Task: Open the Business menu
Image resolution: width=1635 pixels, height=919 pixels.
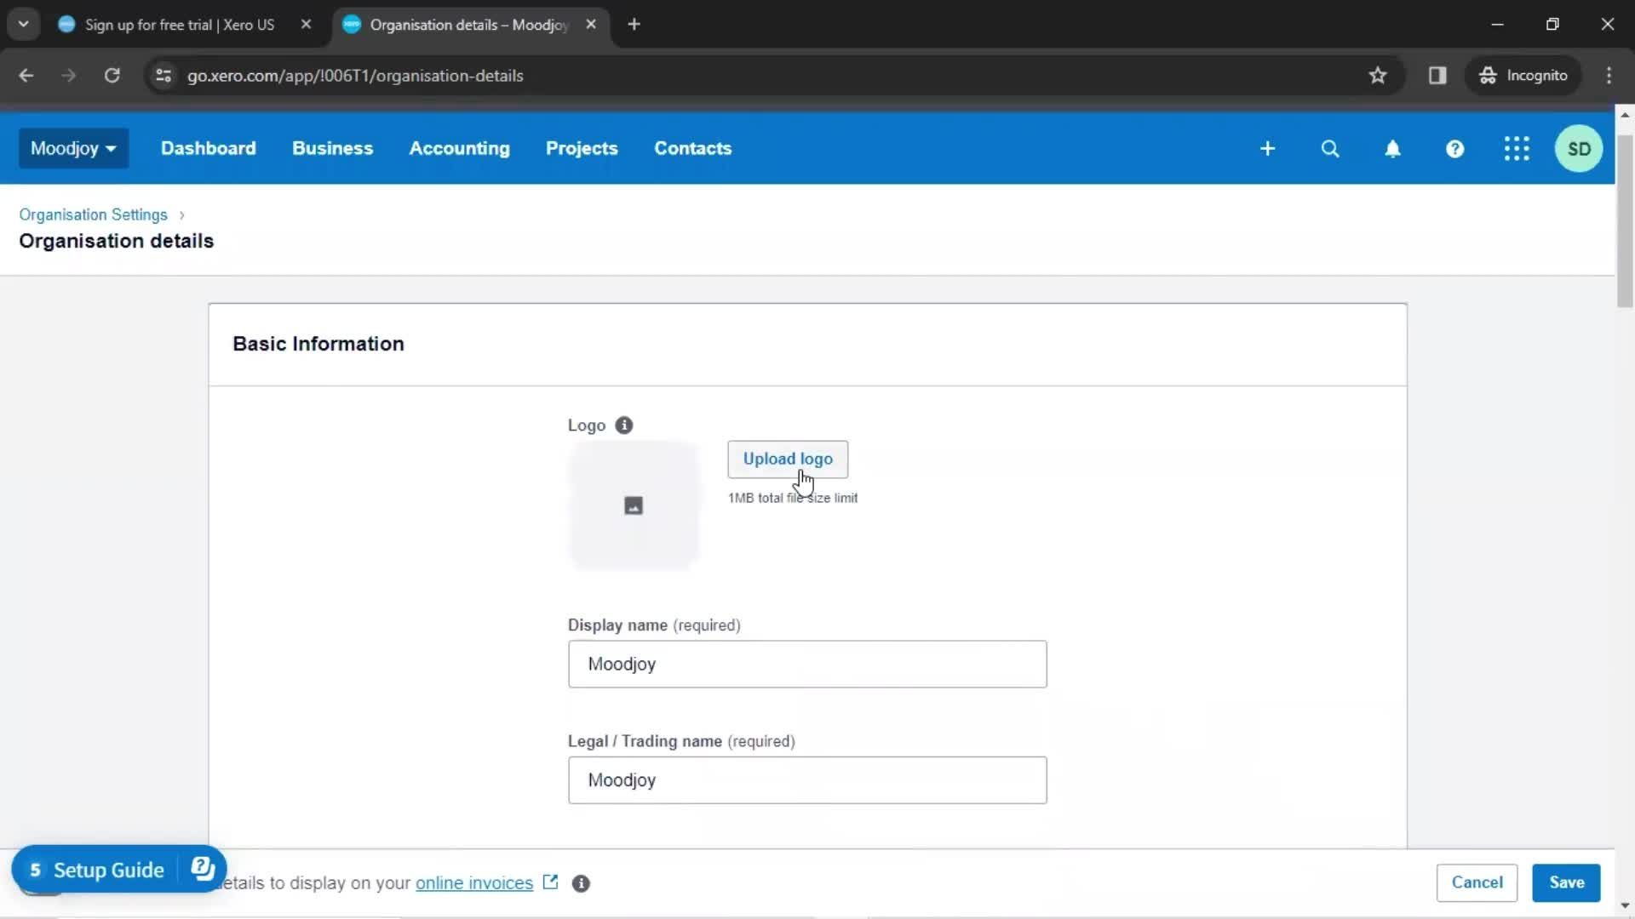Action: pos(332,148)
